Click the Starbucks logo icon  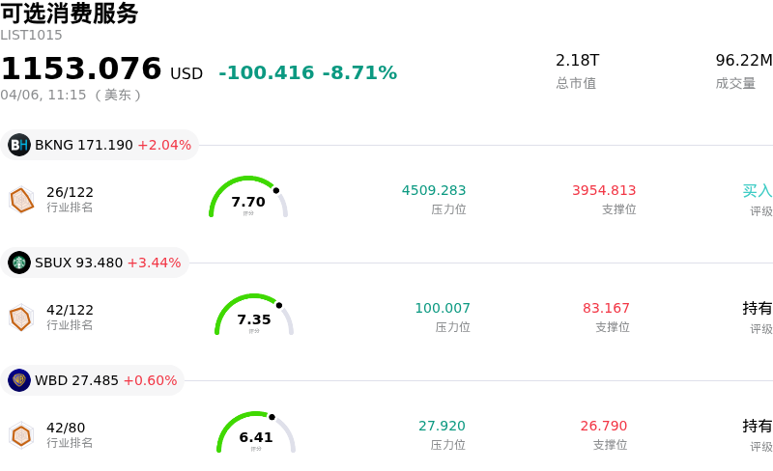tap(19, 263)
